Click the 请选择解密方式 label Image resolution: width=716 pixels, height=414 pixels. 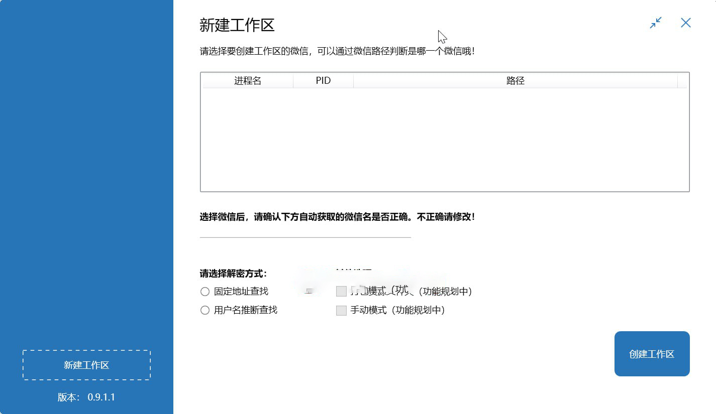click(x=233, y=273)
